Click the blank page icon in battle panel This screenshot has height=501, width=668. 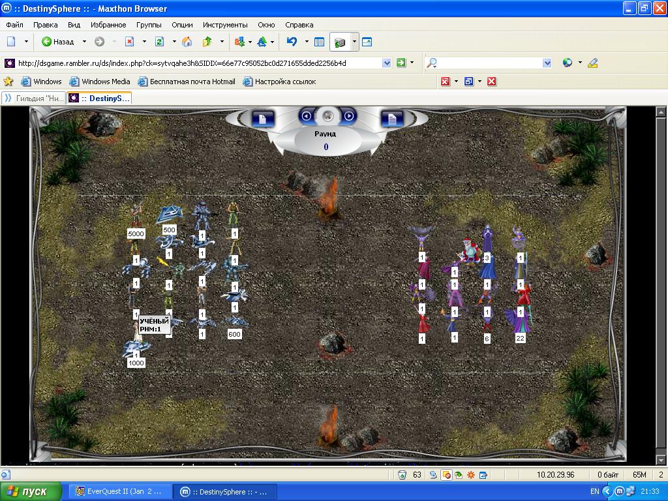click(x=262, y=119)
